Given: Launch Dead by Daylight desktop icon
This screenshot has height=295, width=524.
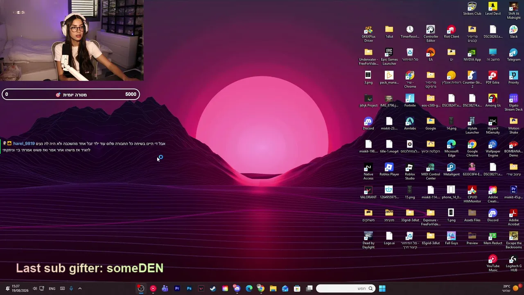Looking at the screenshot, I should click(x=368, y=240).
